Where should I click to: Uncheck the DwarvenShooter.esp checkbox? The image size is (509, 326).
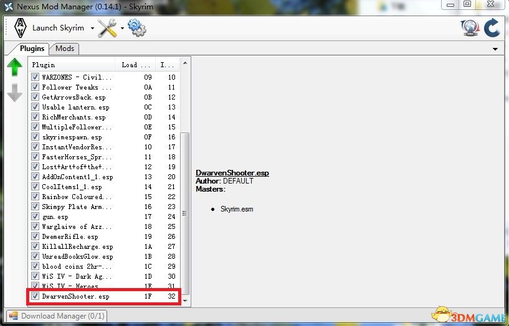tap(35, 296)
